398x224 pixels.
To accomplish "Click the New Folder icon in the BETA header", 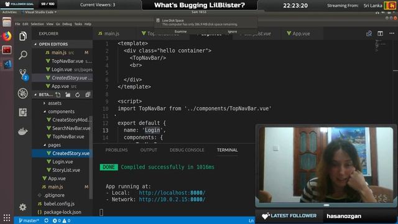I will pos(68,95).
